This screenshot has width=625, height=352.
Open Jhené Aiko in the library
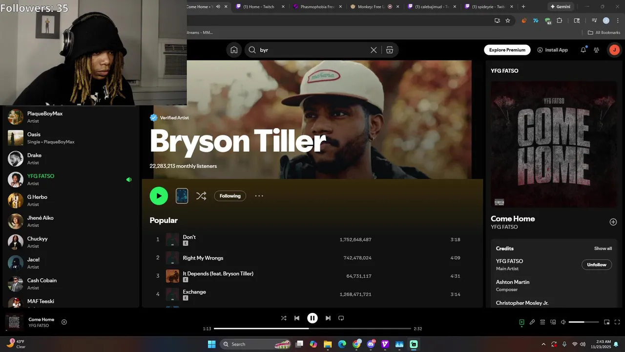[x=71, y=221]
